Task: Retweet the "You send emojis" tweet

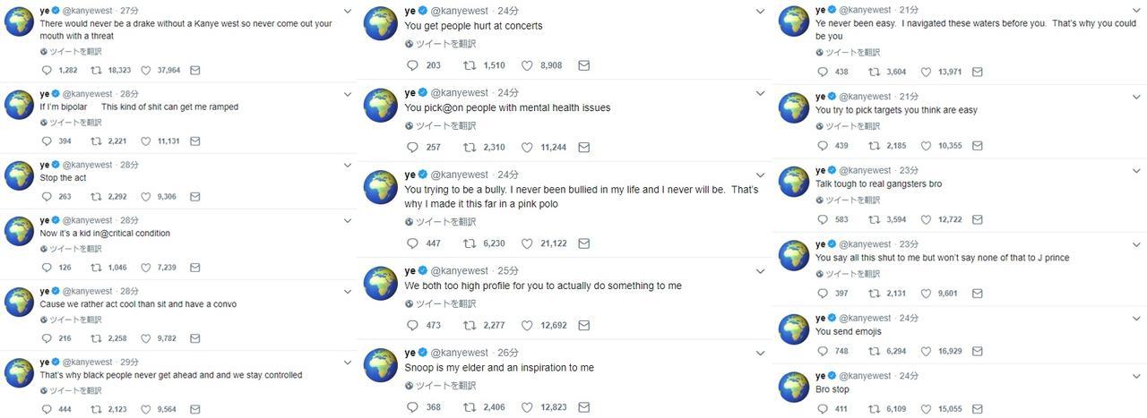Action: [x=874, y=351]
